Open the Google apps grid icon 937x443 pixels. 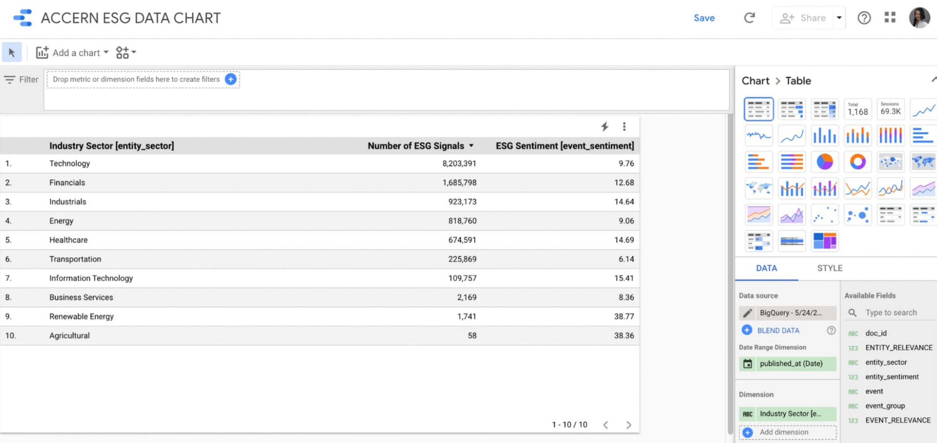point(890,18)
